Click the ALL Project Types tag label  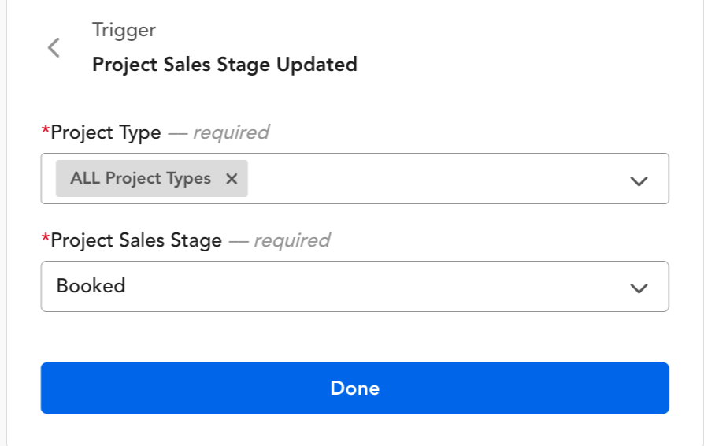(x=140, y=179)
